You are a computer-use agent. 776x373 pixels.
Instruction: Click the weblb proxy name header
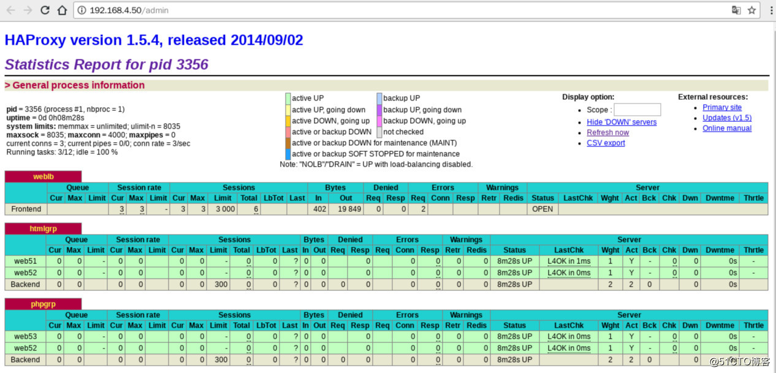tap(43, 176)
